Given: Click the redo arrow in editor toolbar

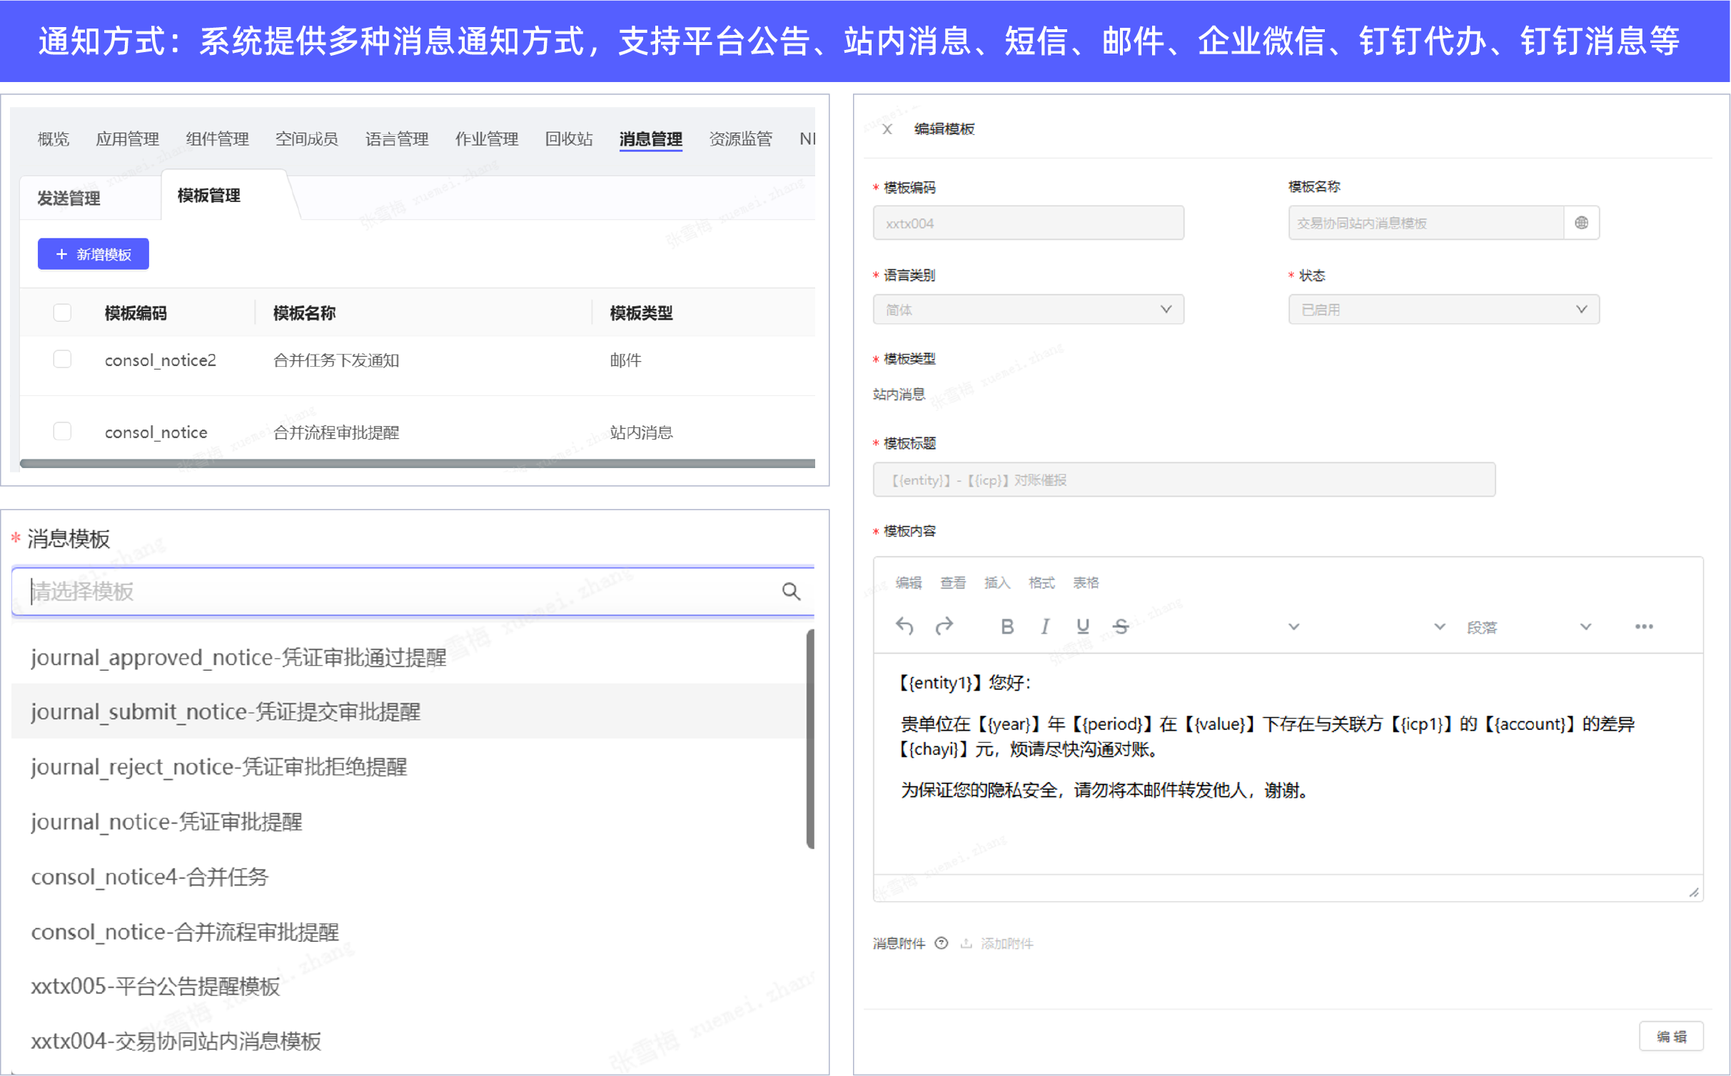Looking at the screenshot, I should click(x=944, y=626).
